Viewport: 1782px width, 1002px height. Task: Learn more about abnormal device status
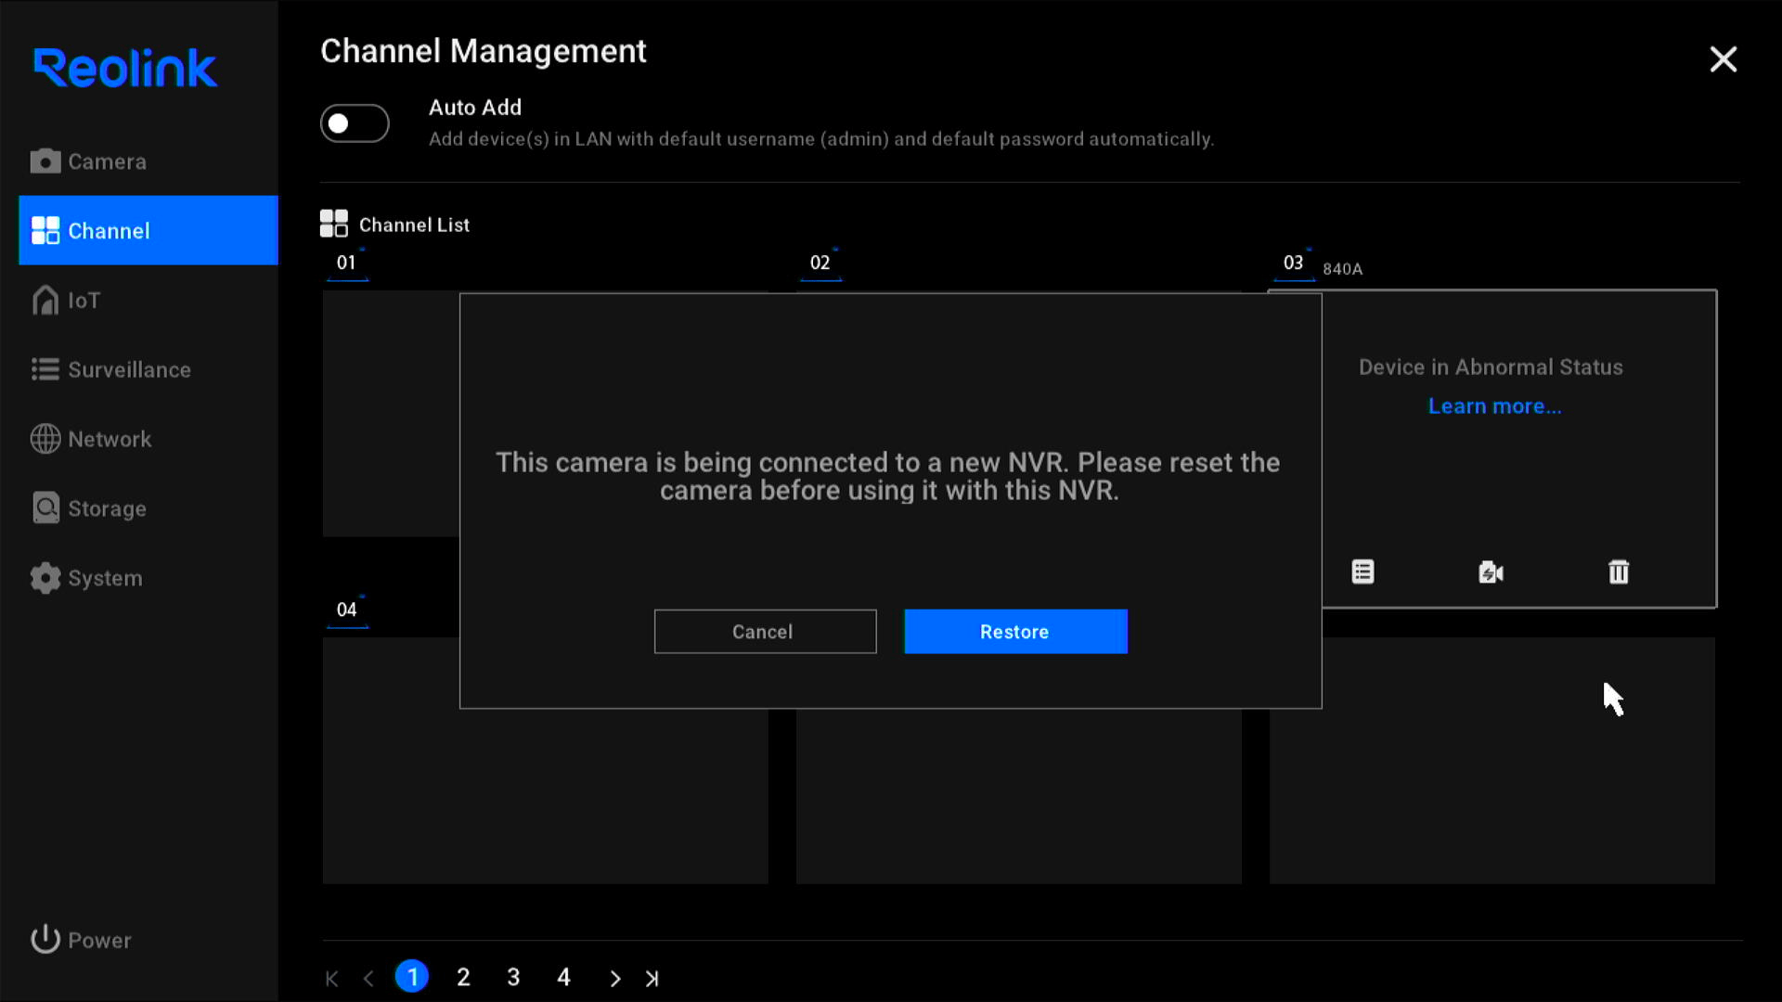click(1493, 405)
